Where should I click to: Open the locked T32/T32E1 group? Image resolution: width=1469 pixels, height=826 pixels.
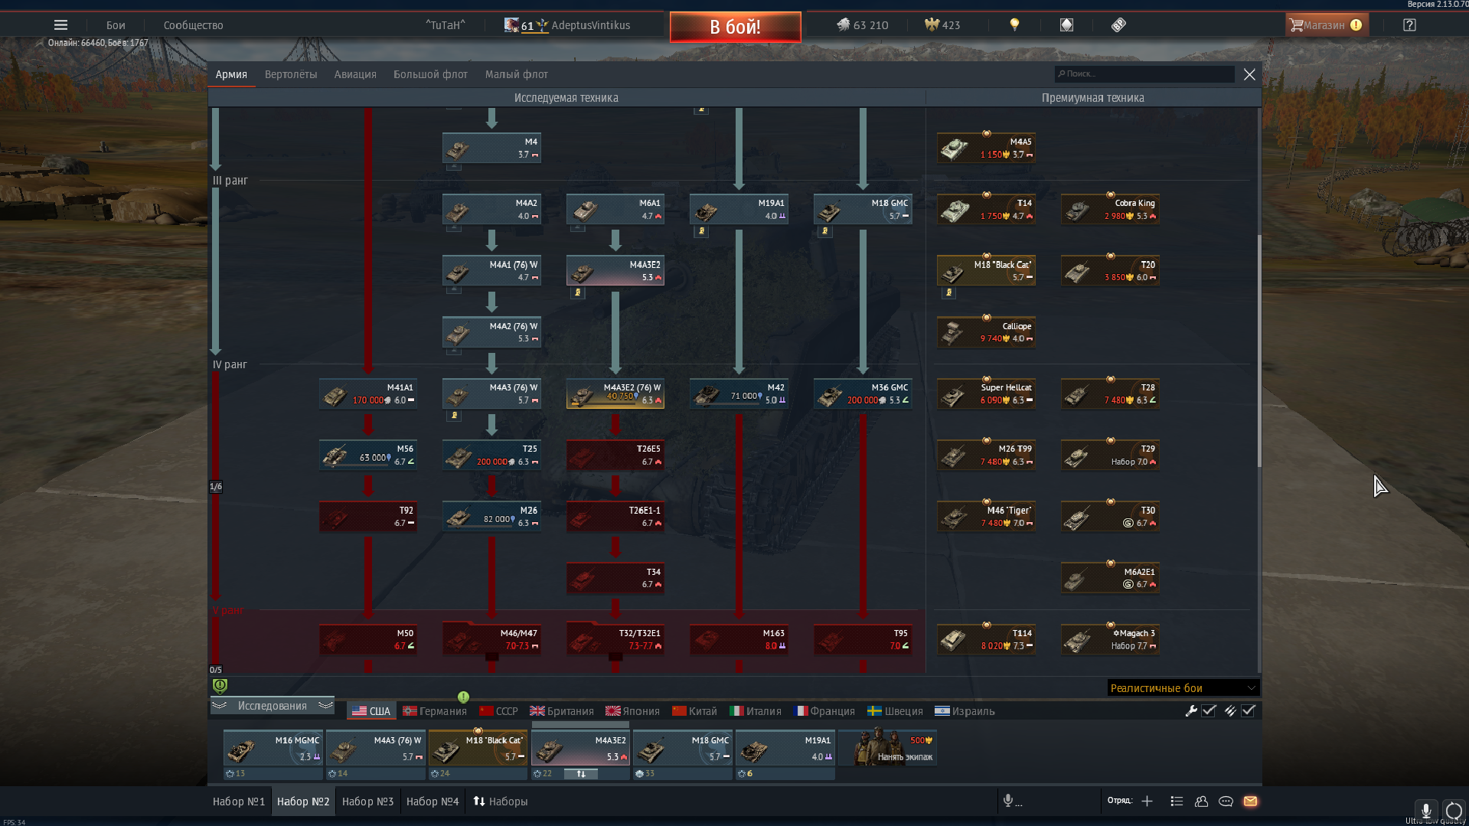615,639
